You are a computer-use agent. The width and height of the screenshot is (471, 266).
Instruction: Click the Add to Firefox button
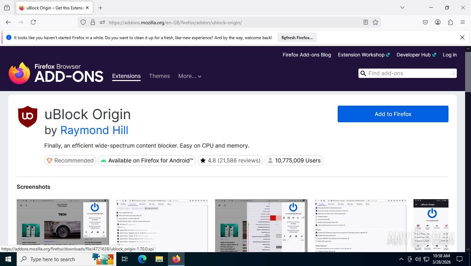(393, 114)
